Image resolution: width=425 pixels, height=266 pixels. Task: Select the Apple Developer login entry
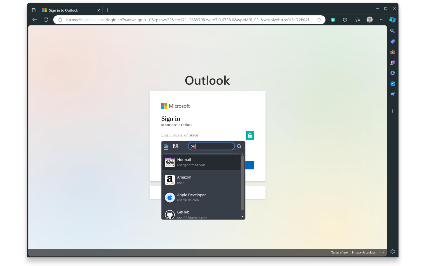coord(202,198)
